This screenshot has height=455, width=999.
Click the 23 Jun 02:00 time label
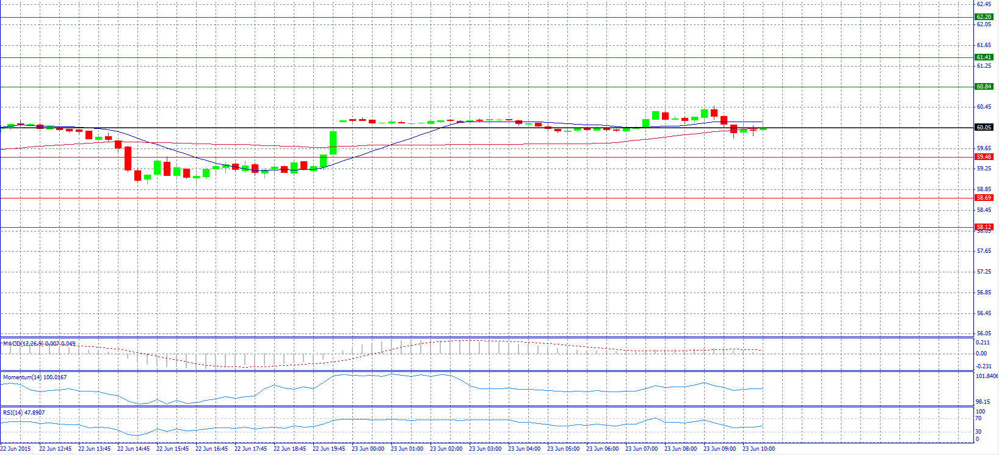[446, 449]
